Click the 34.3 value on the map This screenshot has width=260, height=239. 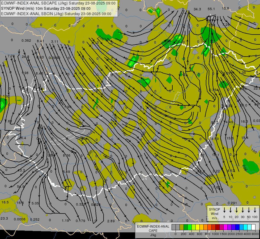click(197, 9)
